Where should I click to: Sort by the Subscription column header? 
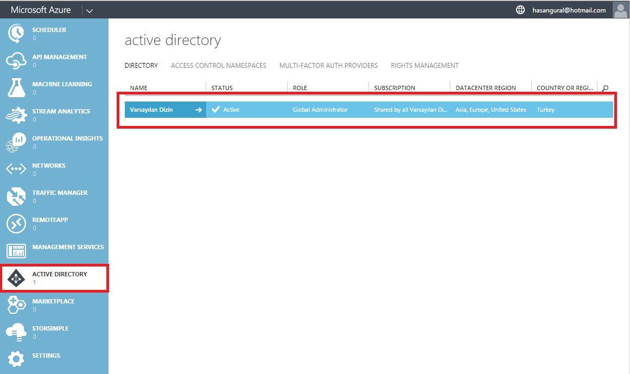coord(394,88)
